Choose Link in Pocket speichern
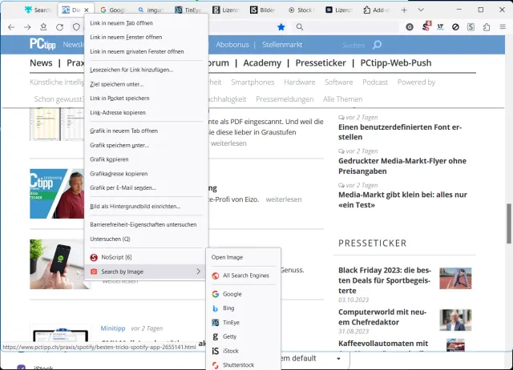513x370 pixels. pos(119,99)
